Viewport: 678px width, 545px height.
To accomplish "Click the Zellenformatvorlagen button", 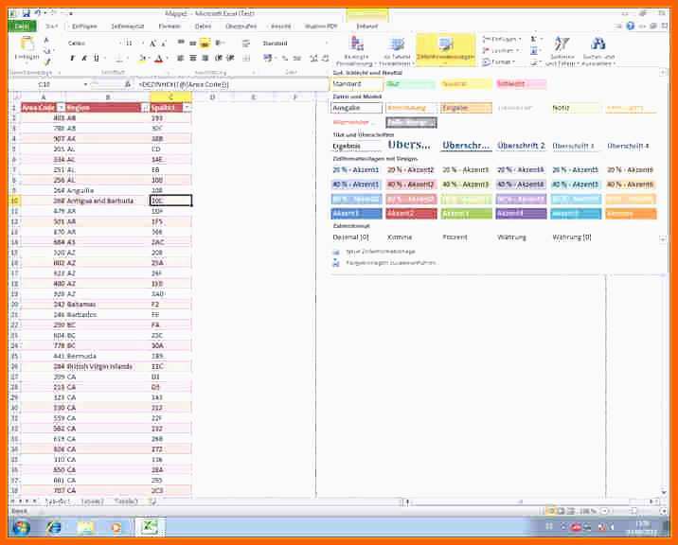I will [x=445, y=49].
